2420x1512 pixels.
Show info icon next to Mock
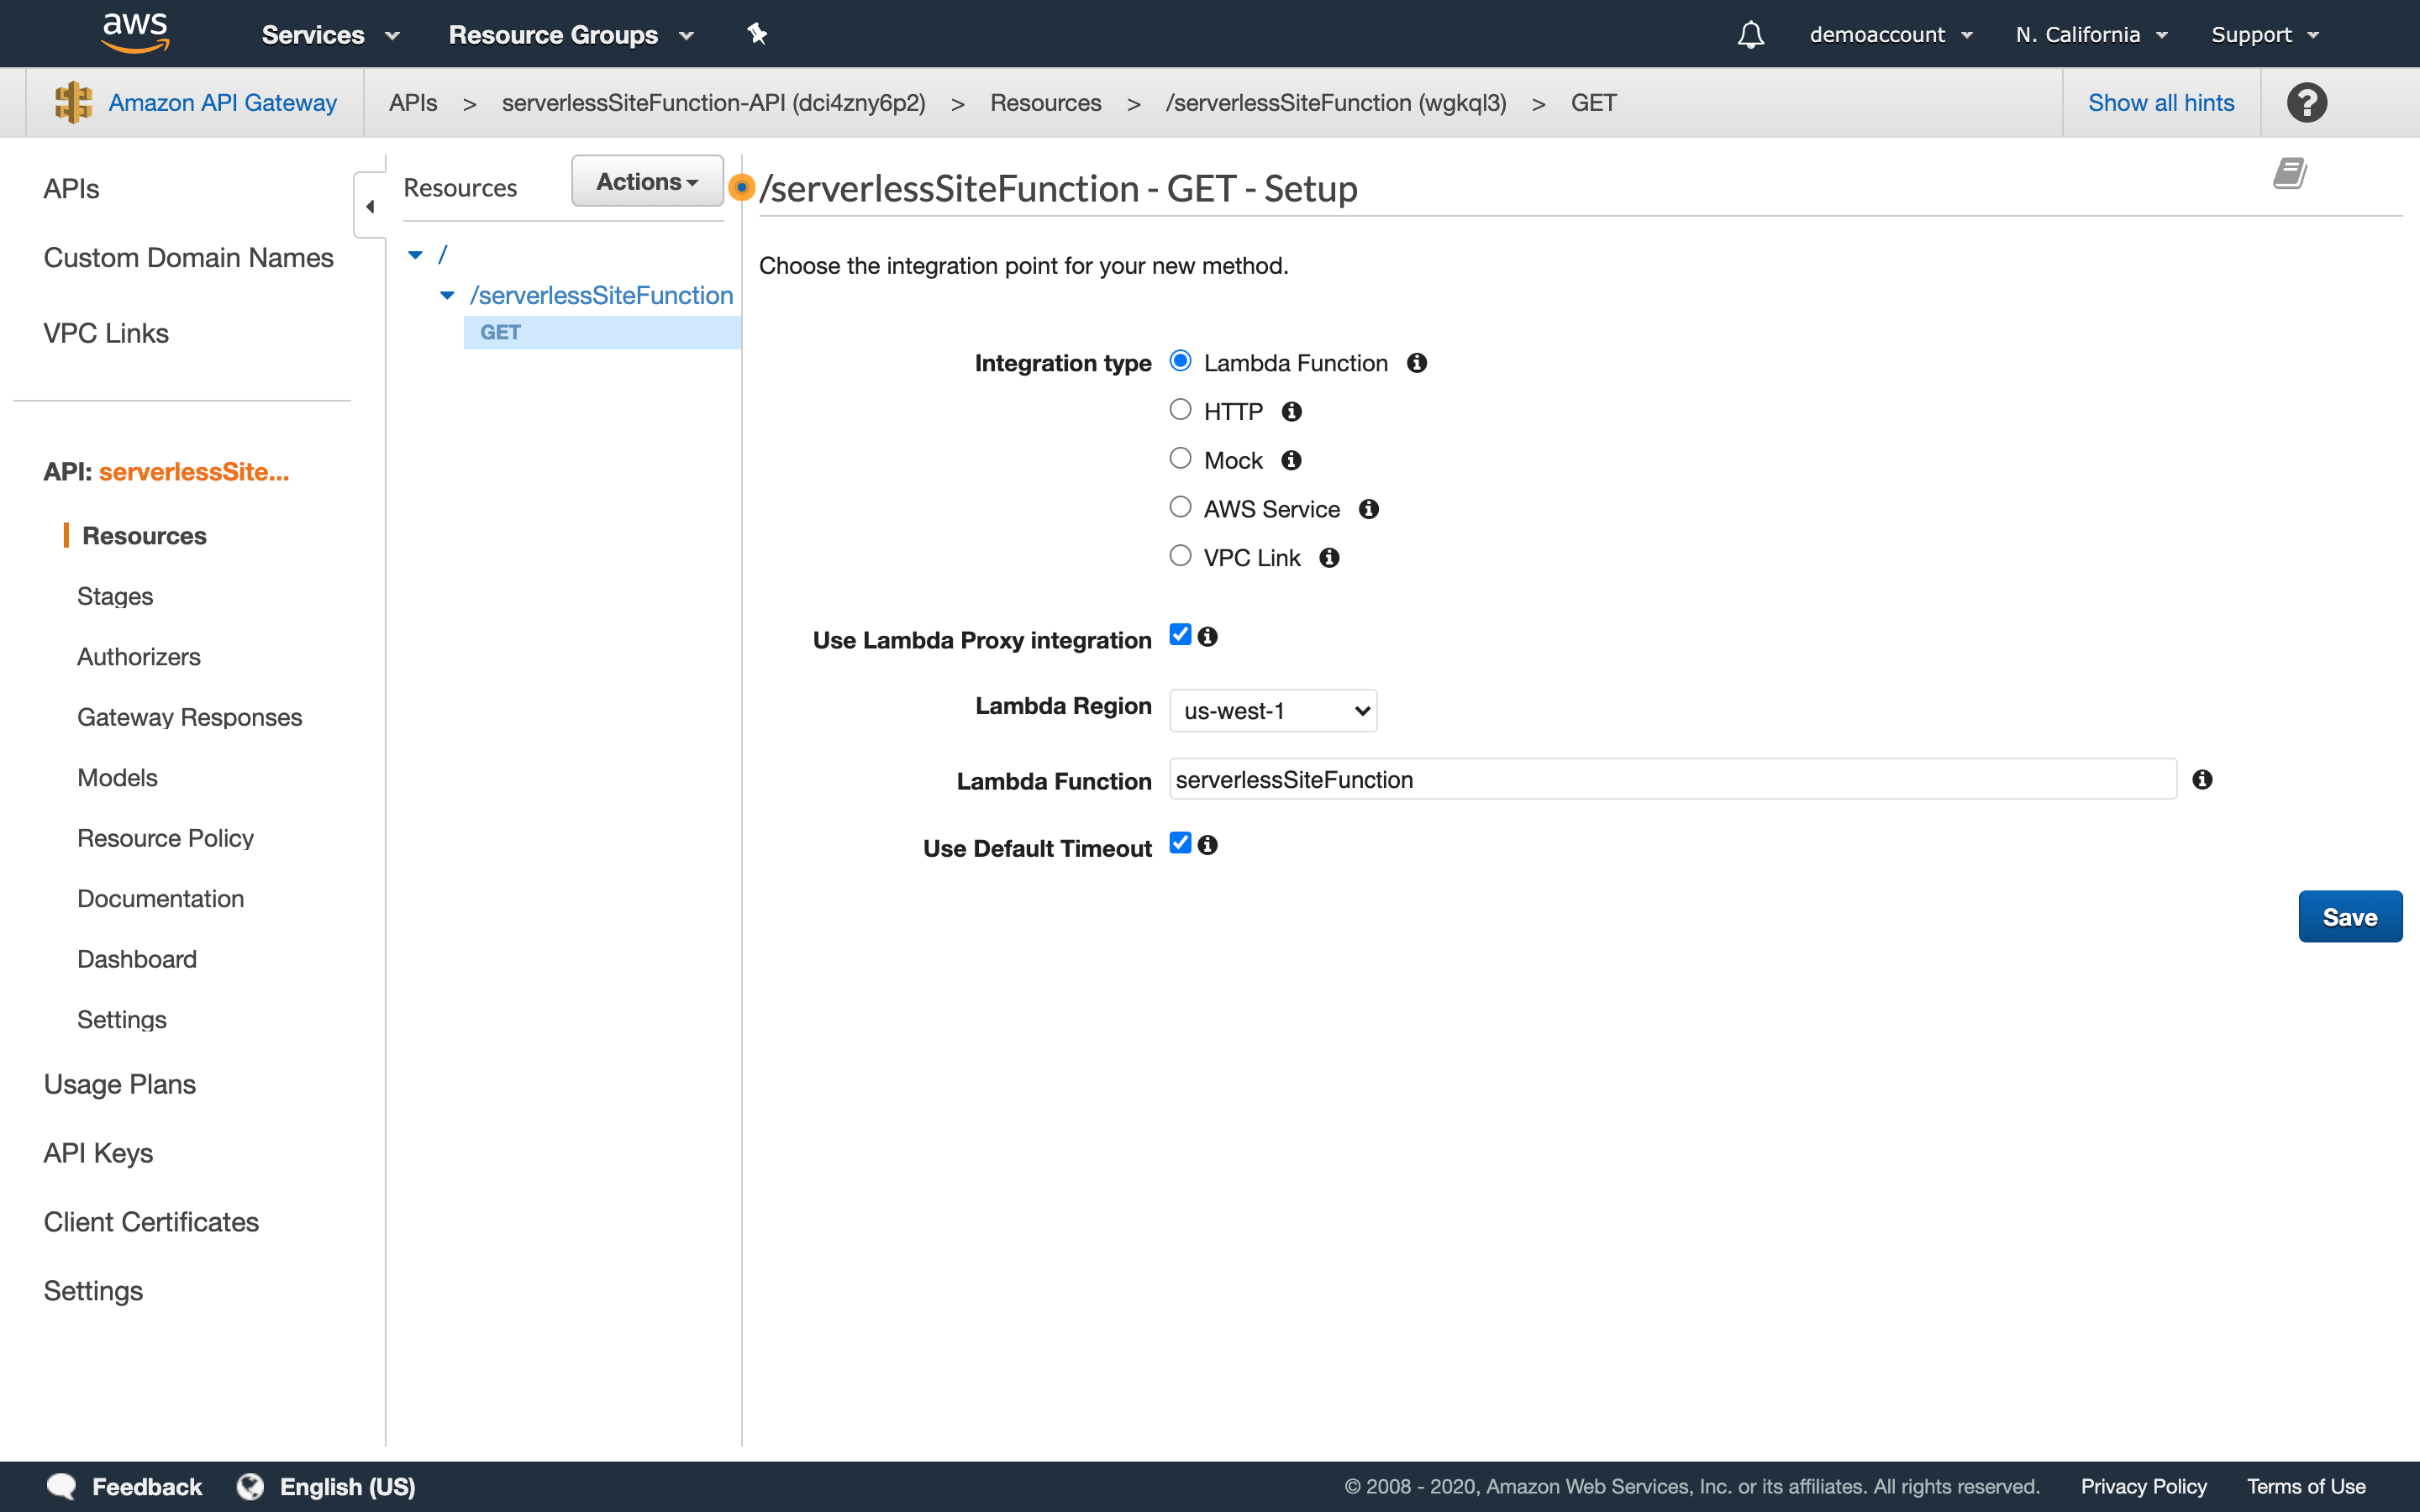point(1291,460)
